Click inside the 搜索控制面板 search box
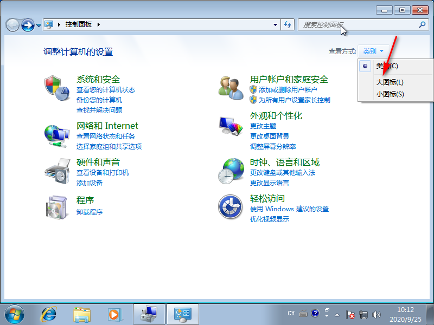434x325 pixels. click(358, 25)
